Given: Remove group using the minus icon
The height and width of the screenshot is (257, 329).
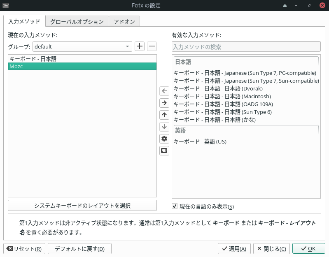Looking at the screenshot, I should 152,46.
